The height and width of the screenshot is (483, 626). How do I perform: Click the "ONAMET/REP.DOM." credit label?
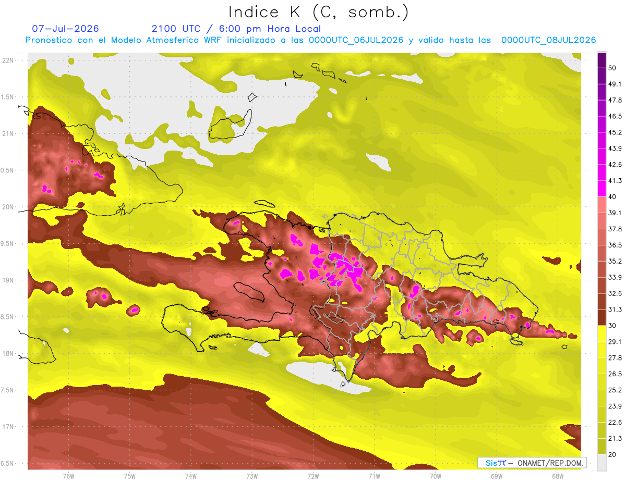coord(550,463)
